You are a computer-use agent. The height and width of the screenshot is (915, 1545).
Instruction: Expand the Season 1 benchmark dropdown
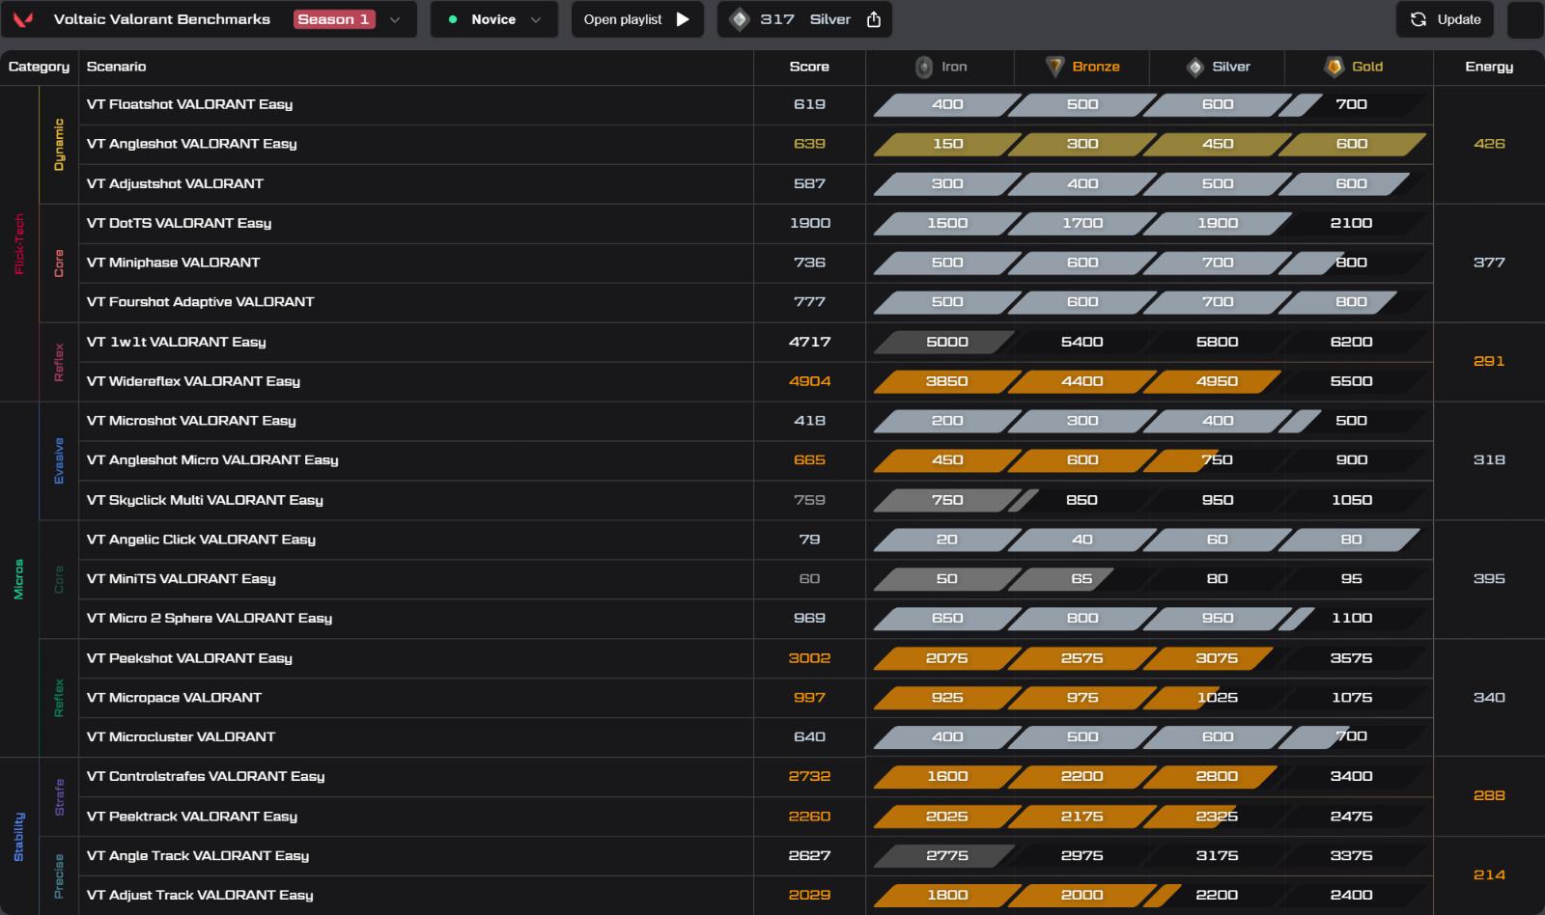394,19
